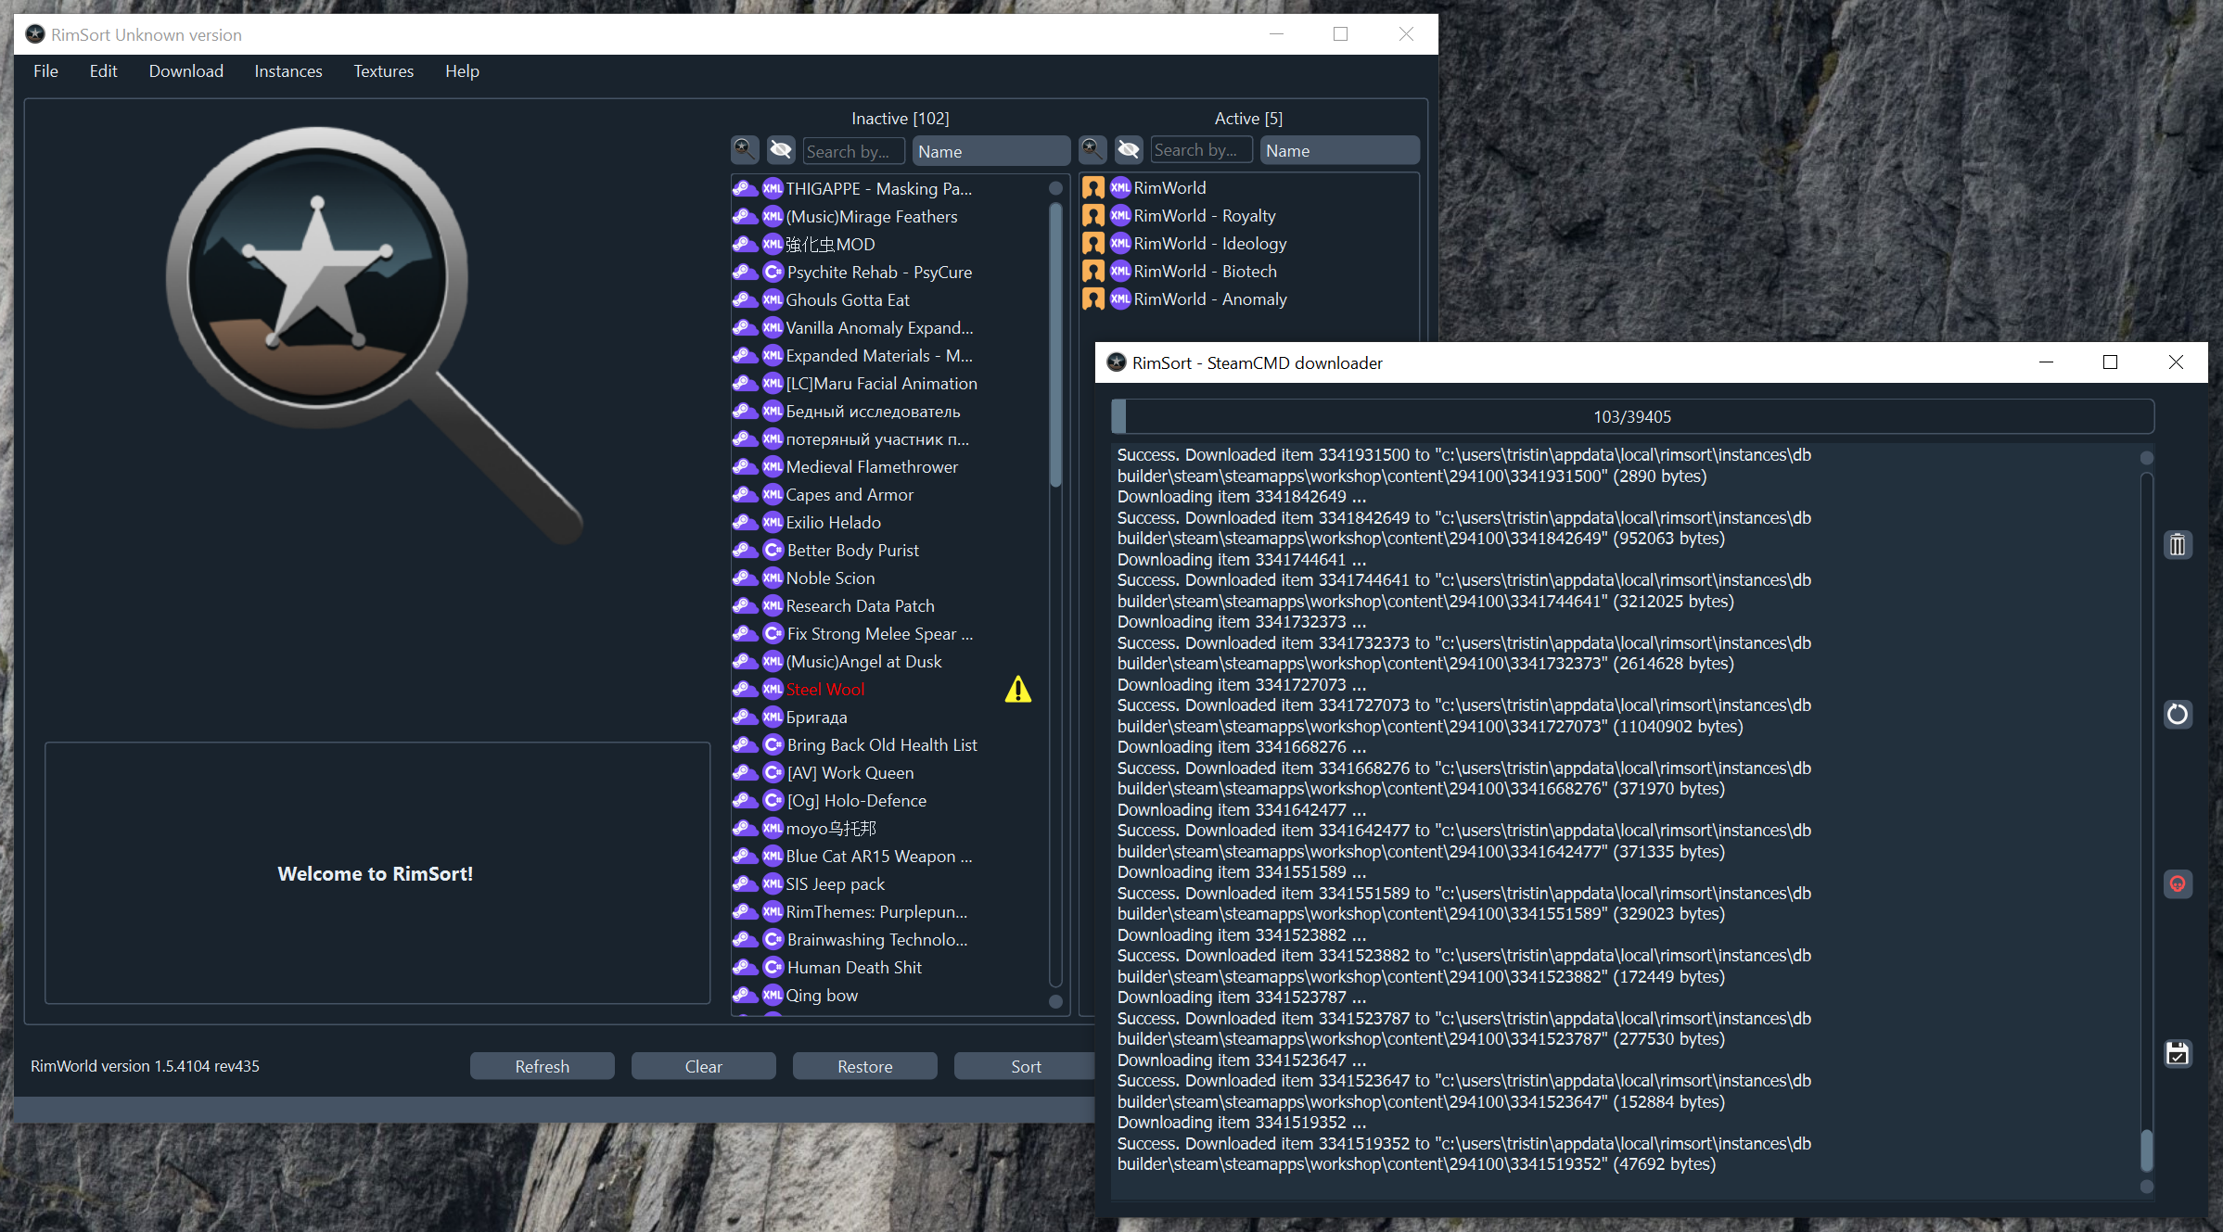This screenshot has width=2223, height=1232.
Task: Click the Active list search filter magnifier icon
Action: (1092, 149)
